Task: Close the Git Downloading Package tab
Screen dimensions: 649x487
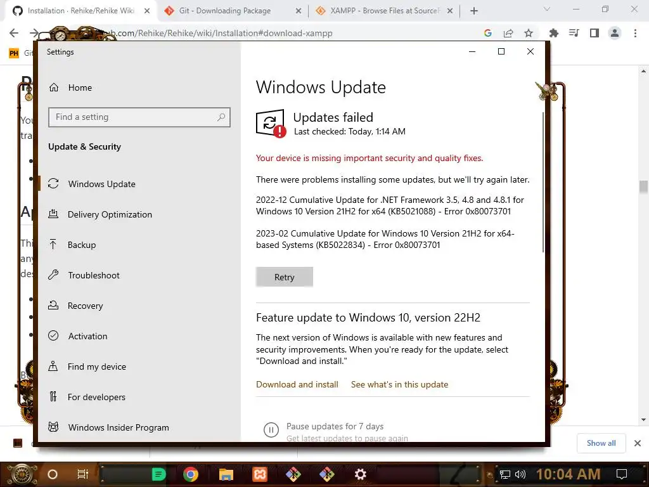Action: [298, 11]
